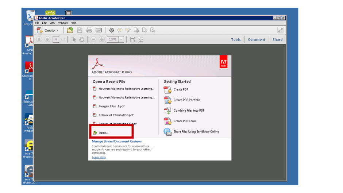Toggle Read Mode expand arrows icon
The width and height of the screenshot is (343, 193).
(x=280, y=30)
